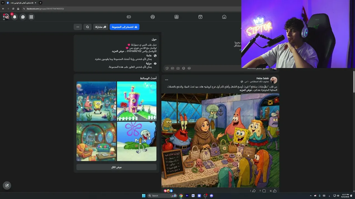Screen dimensions: 355x199
Task: Click the عامة public group privacy label
Action: tap(149, 56)
